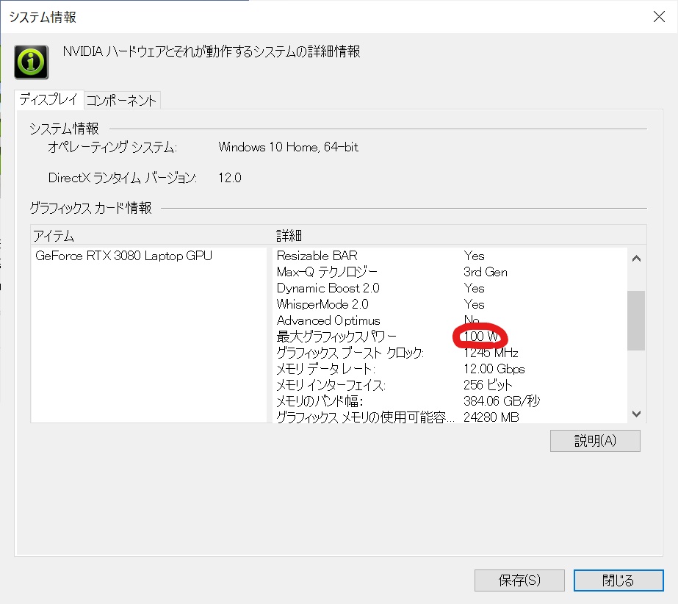Screen dimensions: 678x604
Task: Select the Max-Q テクノロジー row
Action: click(x=450, y=272)
